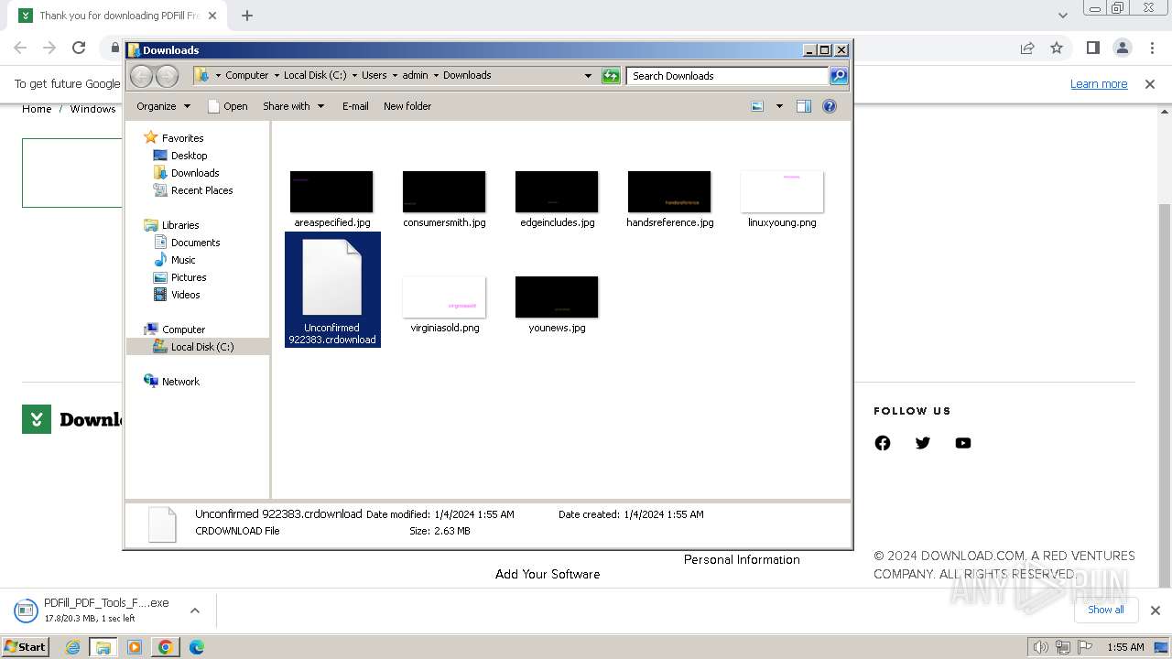Image resolution: width=1172 pixels, height=659 pixels.
Task: Toggle Chrome side panel icon
Action: [1093, 48]
